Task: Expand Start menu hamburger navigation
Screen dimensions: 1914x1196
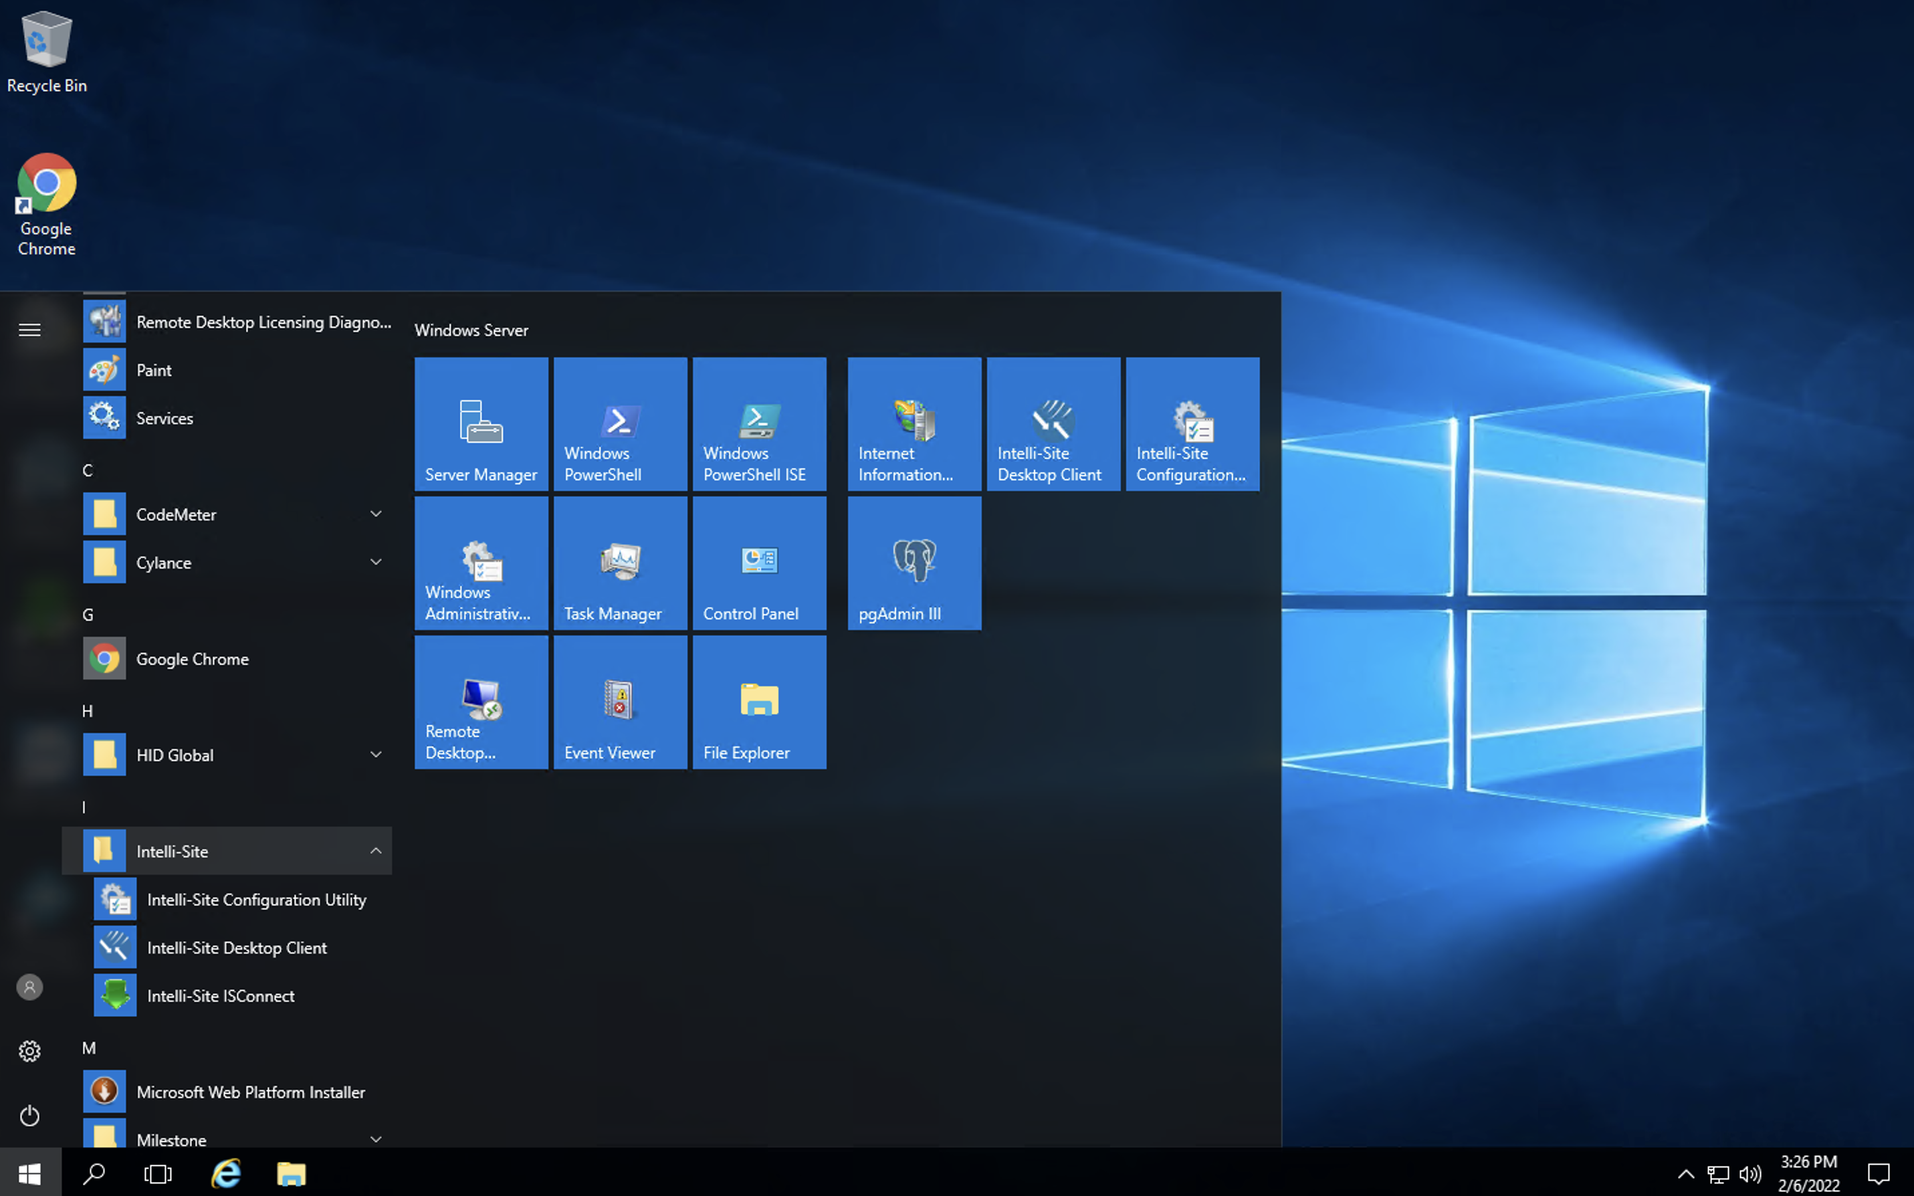Action: click(x=29, y=330)
